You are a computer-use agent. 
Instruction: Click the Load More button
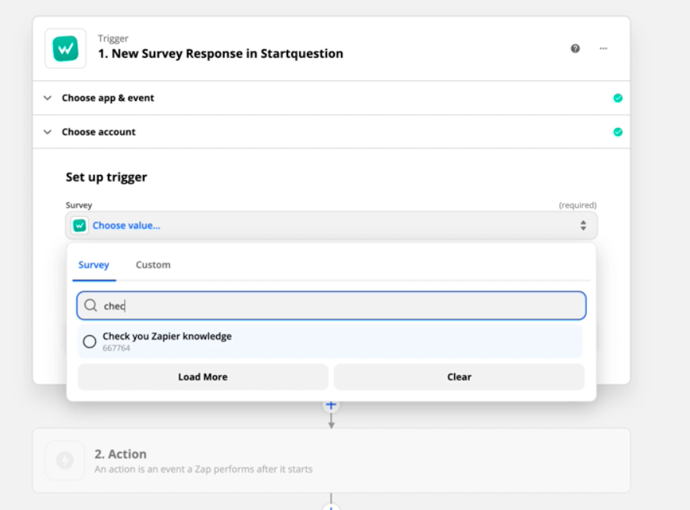pos(203,376)
